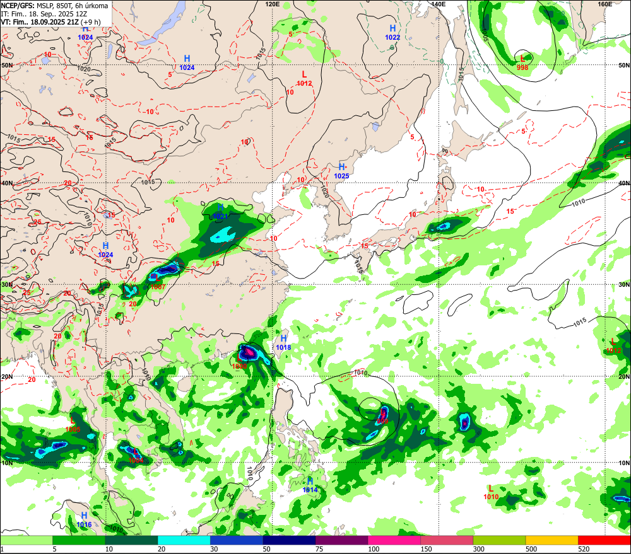Select the medium green 5–10 legend swatch

point(79,540)
